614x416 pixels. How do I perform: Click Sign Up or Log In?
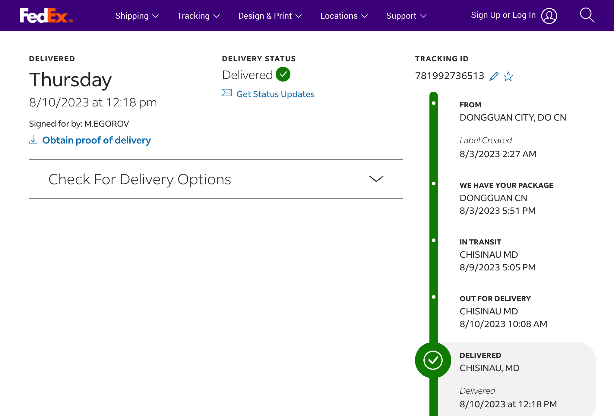503,15
